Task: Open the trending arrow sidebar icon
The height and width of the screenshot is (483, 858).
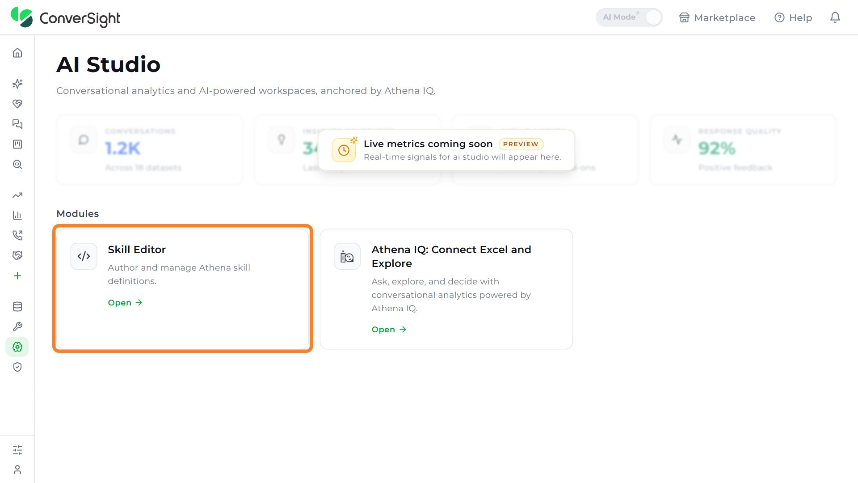Action: click(17, 195)
